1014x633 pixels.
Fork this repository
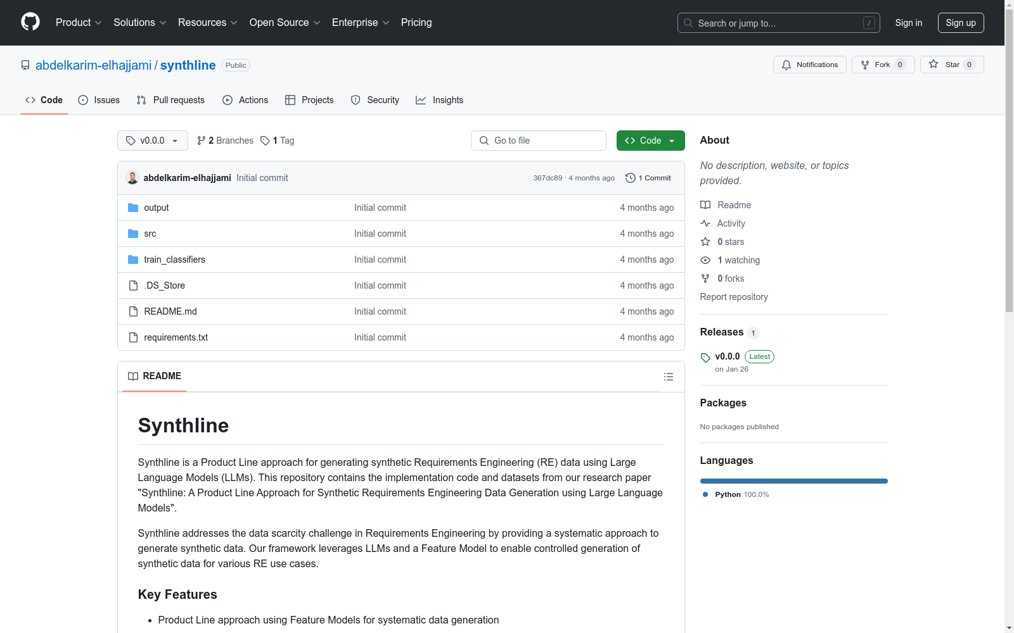pos(883,65)
